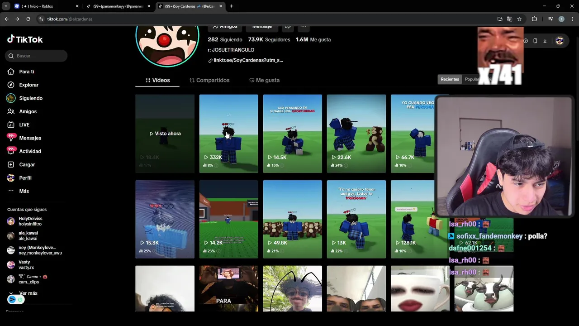
Task: Click the browser forward arrow
Action: pos(17,19)
